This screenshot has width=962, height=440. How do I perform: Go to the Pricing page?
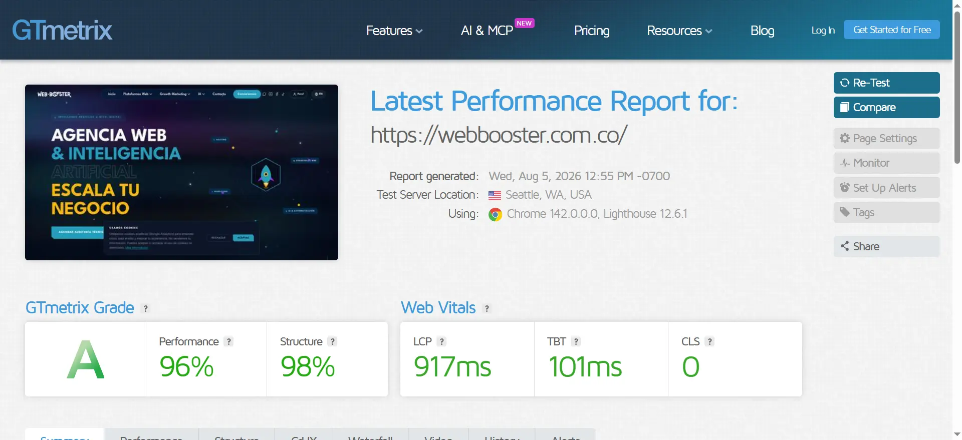click(x=592, y=31)
